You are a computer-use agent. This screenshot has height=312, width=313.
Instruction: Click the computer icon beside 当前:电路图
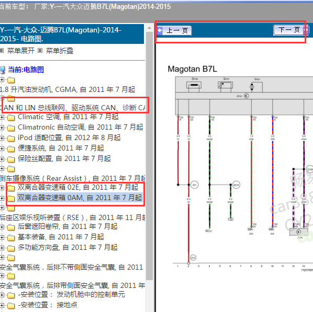click(x=3, y=70)
